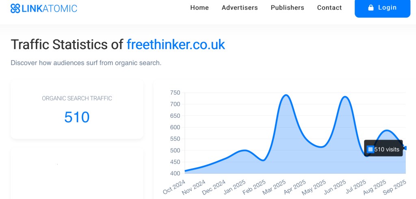This screenshot has width=416, height=199.
Task: Open the Contact page link
Action: [329, 8]
